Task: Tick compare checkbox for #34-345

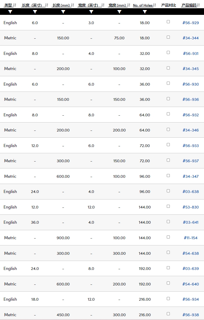Action: point(168,68)
